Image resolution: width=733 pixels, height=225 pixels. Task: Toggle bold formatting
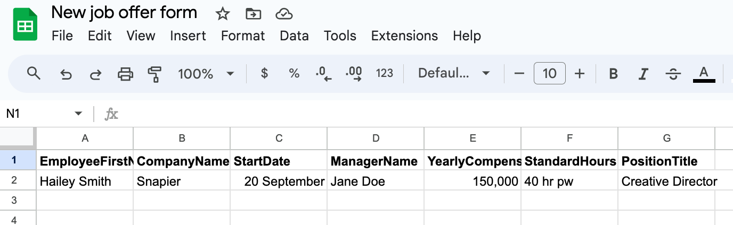[x=613, y=74]
